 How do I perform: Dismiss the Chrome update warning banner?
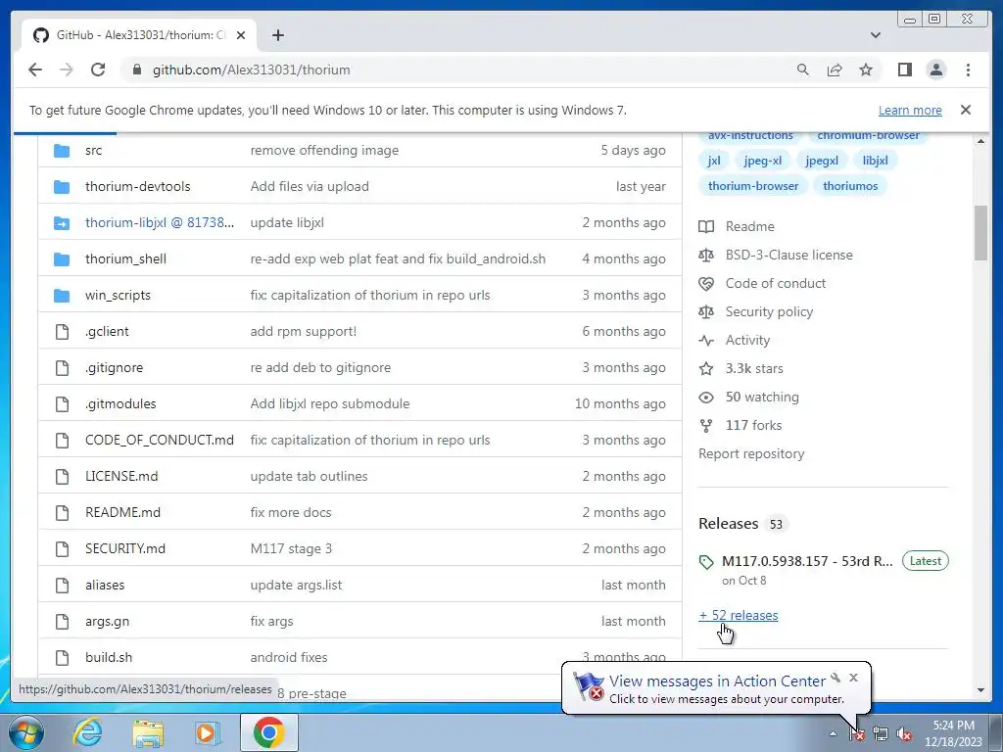(x=965, y=110)
